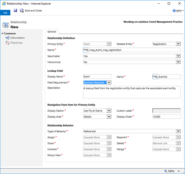Click the Save and Close icon
Screen dimensions: 185x174
click(22, 10)
